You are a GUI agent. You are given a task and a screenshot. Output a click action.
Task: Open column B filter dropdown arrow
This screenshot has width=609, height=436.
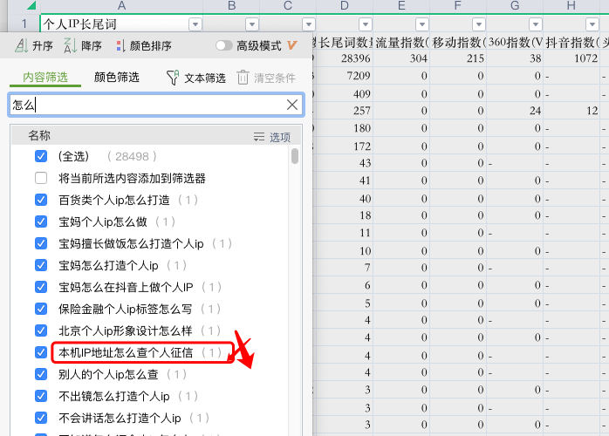252,24
